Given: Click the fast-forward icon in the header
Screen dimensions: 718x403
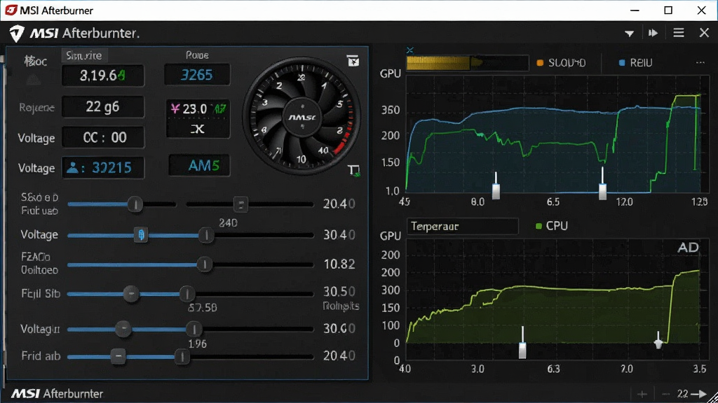Looking at the screenshot, I should coord(653,33).
